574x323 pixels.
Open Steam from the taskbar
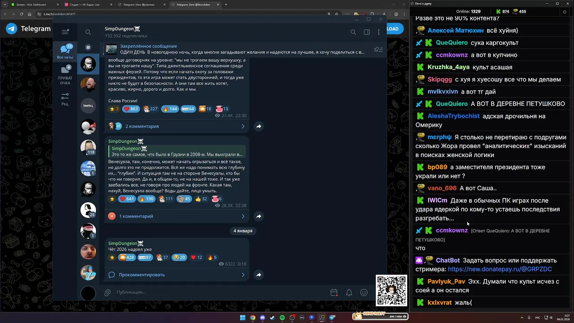272,318
